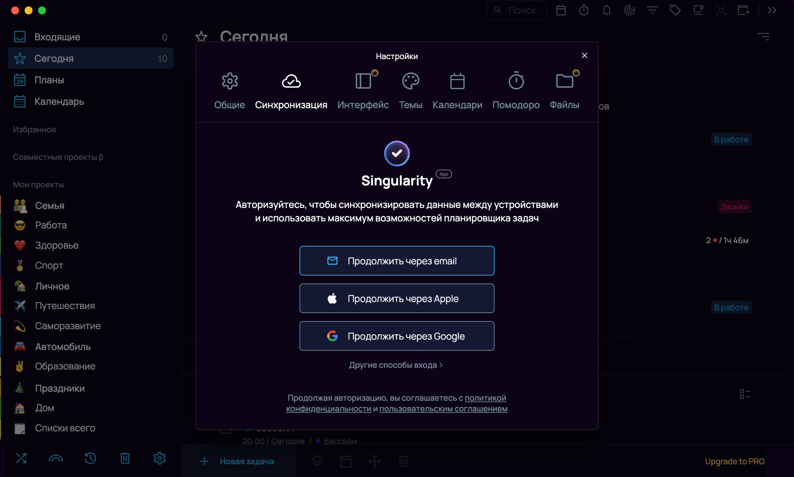The width and height of the screenshot is (794, 477).
Task: Click the view options icon near Сегодня header
Action: (x=763, y=36)
